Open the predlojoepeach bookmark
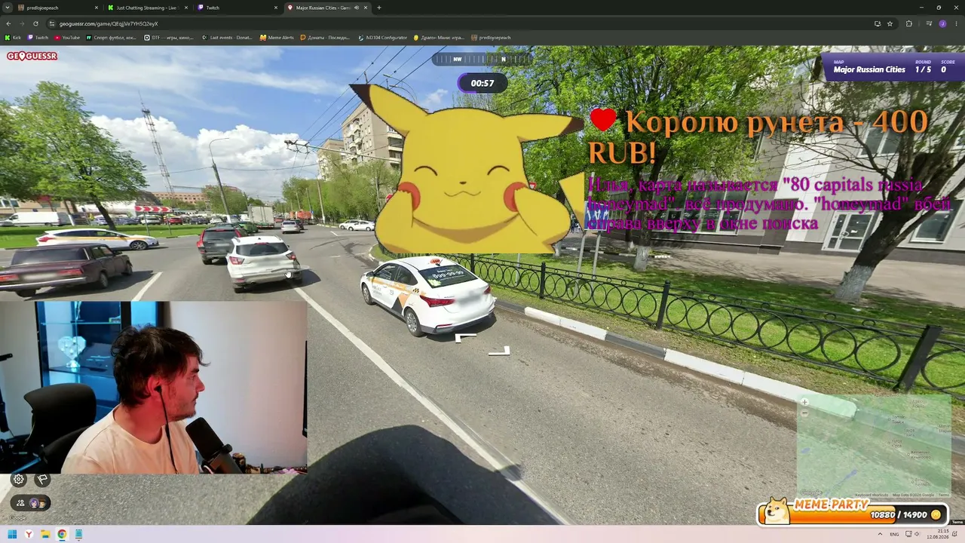This screenshot has height=543, width=965. coord(491,38)
